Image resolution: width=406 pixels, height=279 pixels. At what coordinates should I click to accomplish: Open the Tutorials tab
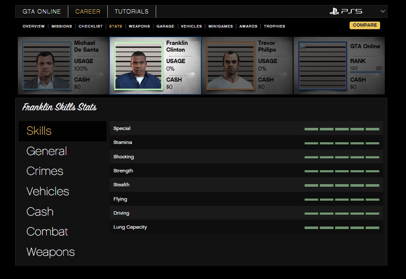click(x=132, y=11)
